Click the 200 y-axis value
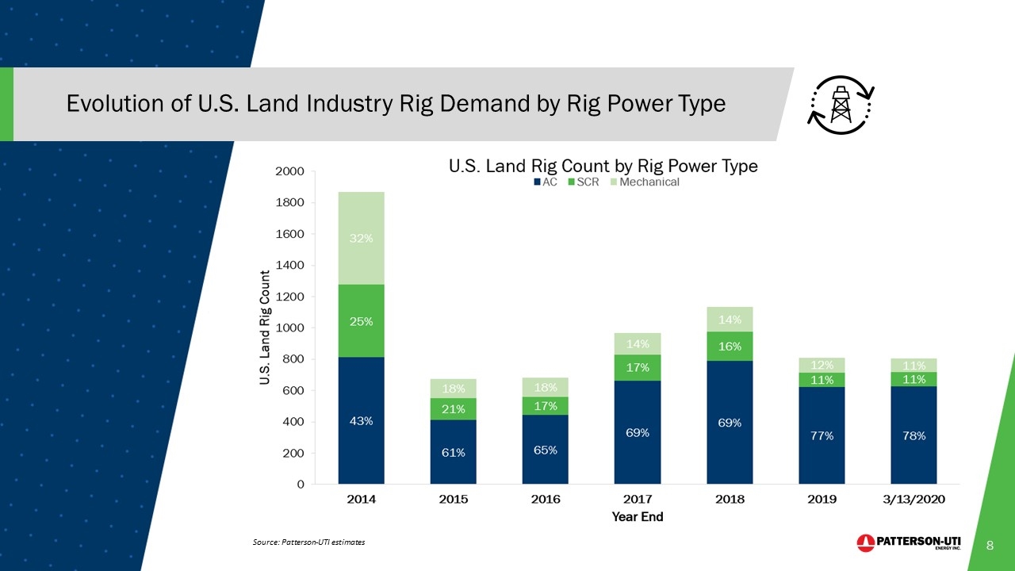The width and height of the screenshot is (1015, 571). point(294,454)
